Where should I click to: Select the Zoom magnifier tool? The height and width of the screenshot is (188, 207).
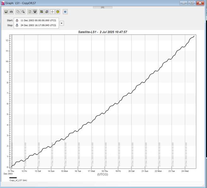(x=23, y=12)
